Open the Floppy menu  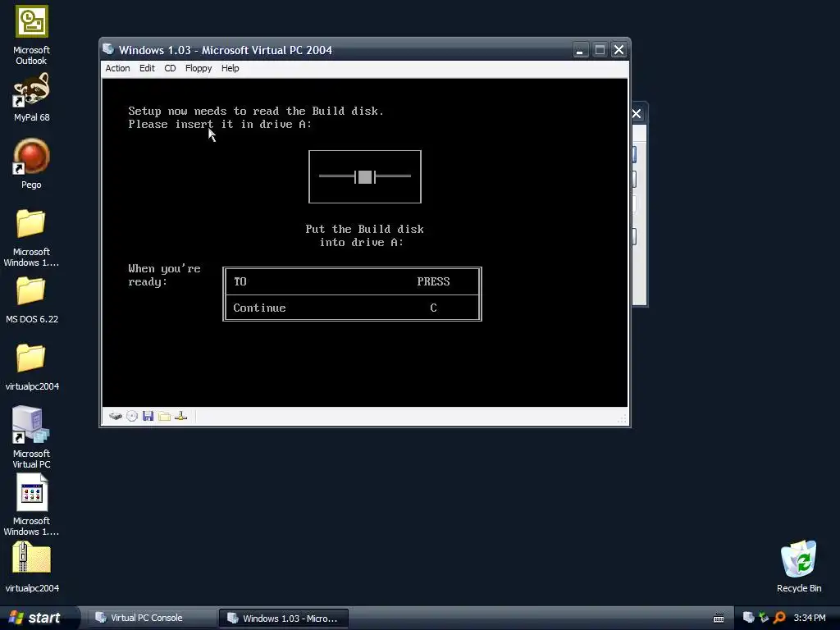tap(199, 69)
